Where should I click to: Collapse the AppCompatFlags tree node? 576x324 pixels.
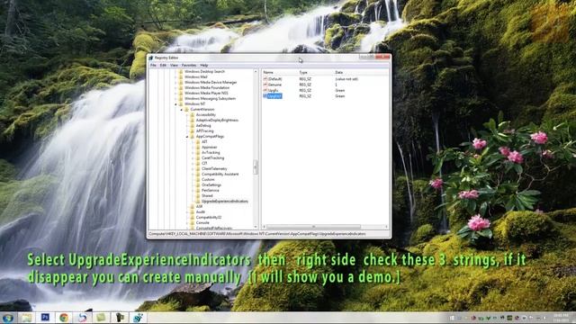pos(187,137)
